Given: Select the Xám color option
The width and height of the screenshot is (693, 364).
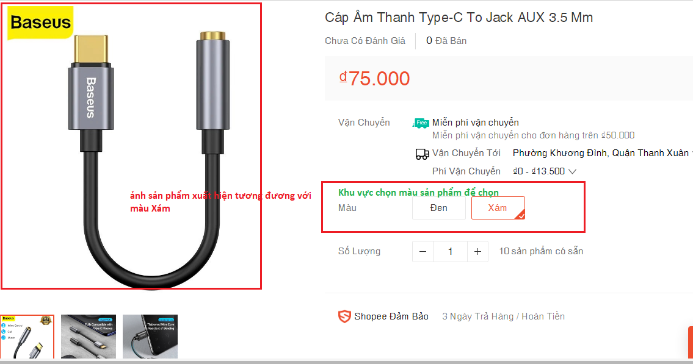Looking at the screenshot, I should coord(498,208).
